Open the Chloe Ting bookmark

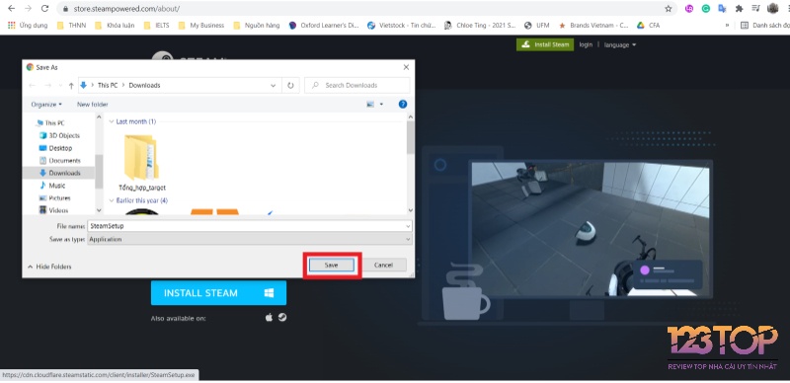481,26
